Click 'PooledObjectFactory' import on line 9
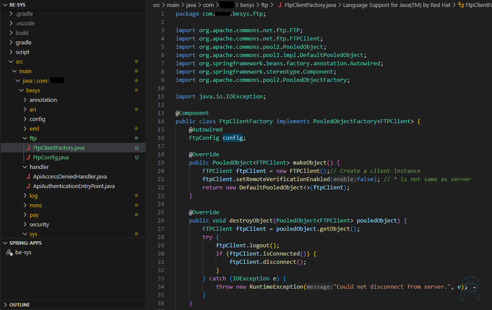Screen dimensions: 492x310 315,80
